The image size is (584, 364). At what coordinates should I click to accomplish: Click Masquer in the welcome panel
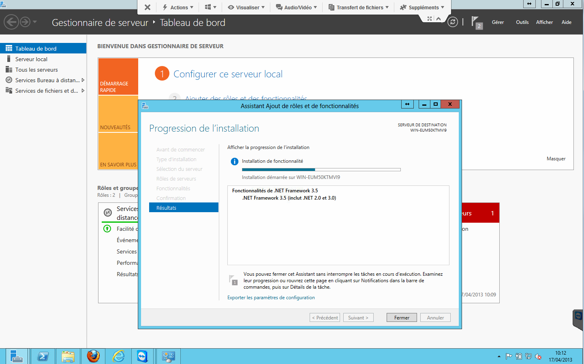click(556, 159)
